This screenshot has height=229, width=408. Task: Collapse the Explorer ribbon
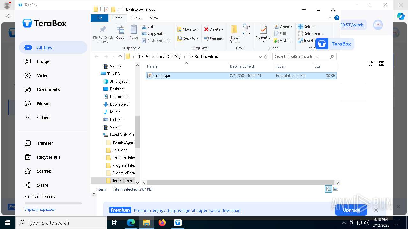(330, 18)
